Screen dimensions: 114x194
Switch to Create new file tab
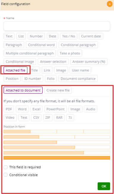coord(58,90)
